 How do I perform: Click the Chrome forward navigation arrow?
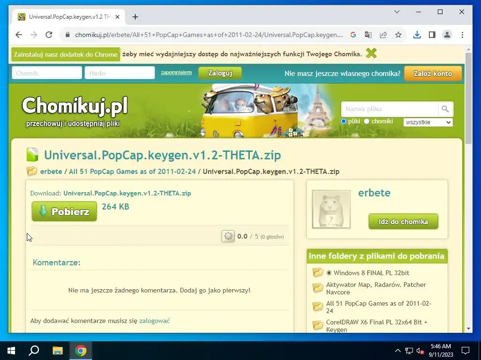34,35
